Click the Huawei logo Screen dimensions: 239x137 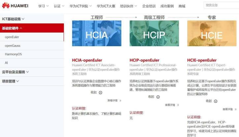click(15, 6)
